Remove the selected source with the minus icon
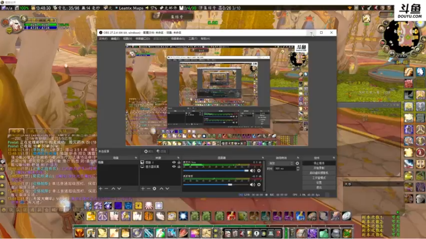Screen dimensions: 426x239 [x=149, y=189]
